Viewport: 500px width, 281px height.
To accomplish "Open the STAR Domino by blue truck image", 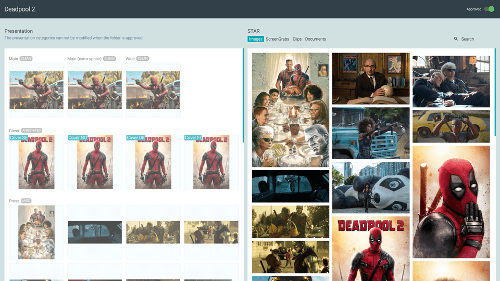I will click(x=371, y=133).
